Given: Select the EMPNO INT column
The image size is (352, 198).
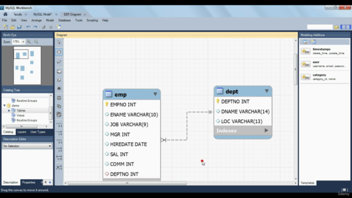Looking at the screenshot, I should click(132, 105).
